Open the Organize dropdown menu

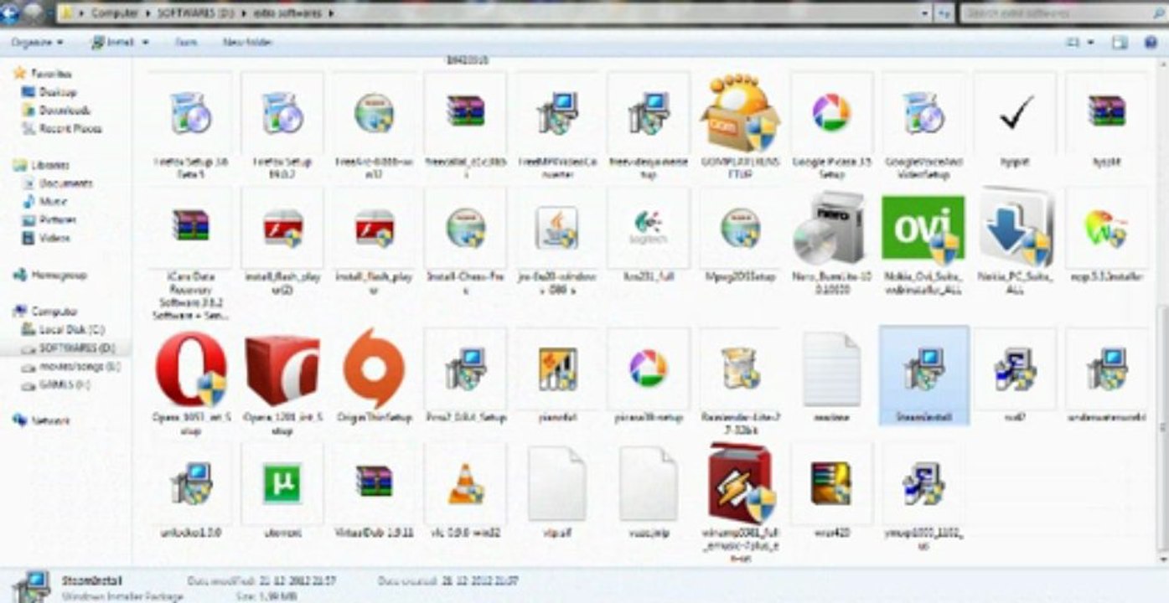pos(37,42)
